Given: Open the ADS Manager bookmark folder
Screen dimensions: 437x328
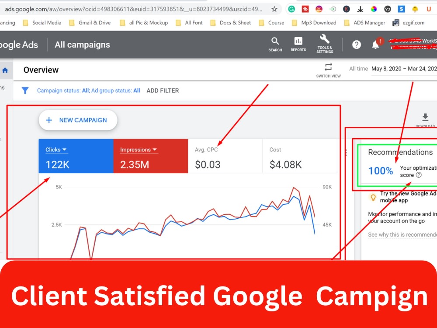Looking at the screenshot, I should [364, 23].
